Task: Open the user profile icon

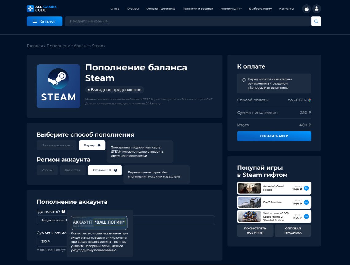Action: tap(317, 9)
